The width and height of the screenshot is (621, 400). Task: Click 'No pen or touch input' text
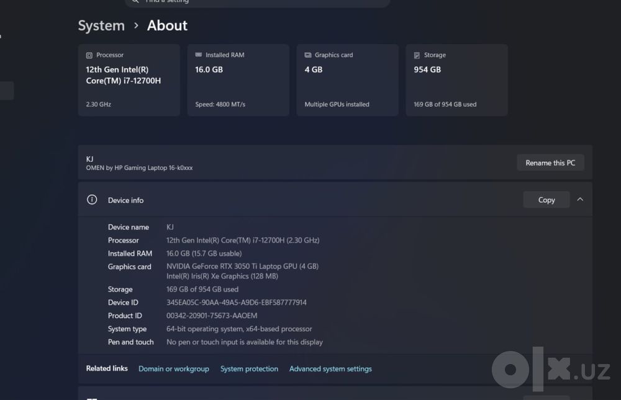[244, 342]
